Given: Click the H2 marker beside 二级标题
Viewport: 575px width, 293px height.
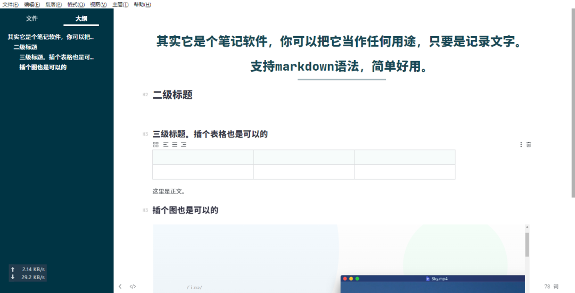Looking at the screenshot, I should pyautogui.click(x=145, y=95).
